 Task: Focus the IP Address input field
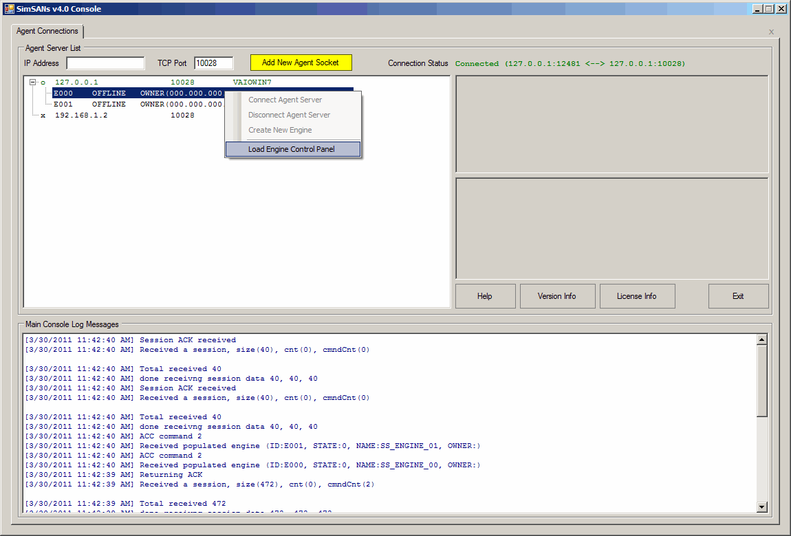click(105, 63)
